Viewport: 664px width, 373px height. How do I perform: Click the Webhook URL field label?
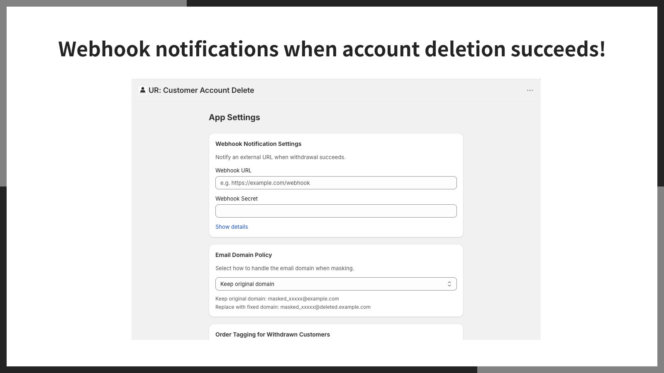[x=233, y=170]
